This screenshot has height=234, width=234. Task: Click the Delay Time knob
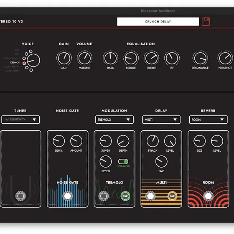click(x=161, y=161)
